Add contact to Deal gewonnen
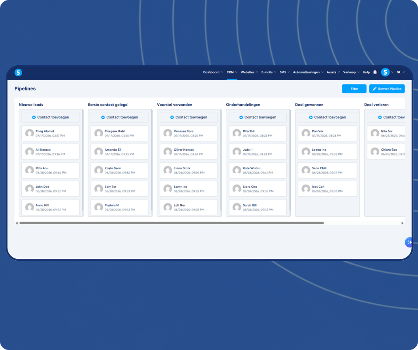 click(327, 117)
